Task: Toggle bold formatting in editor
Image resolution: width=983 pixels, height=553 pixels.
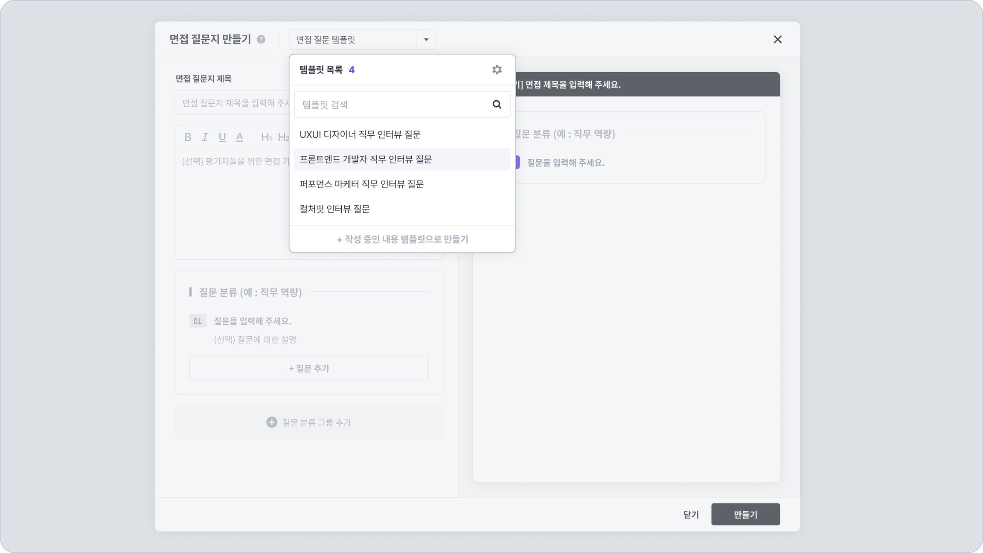Action: [x=188, y=137]
